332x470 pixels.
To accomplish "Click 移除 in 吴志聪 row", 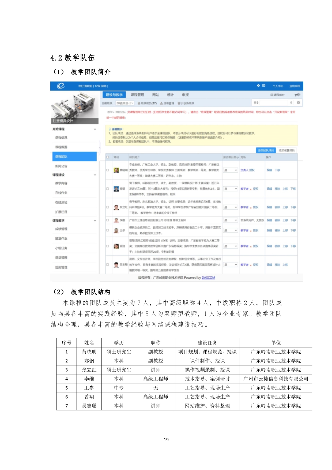I will click(x=277, y=265).
